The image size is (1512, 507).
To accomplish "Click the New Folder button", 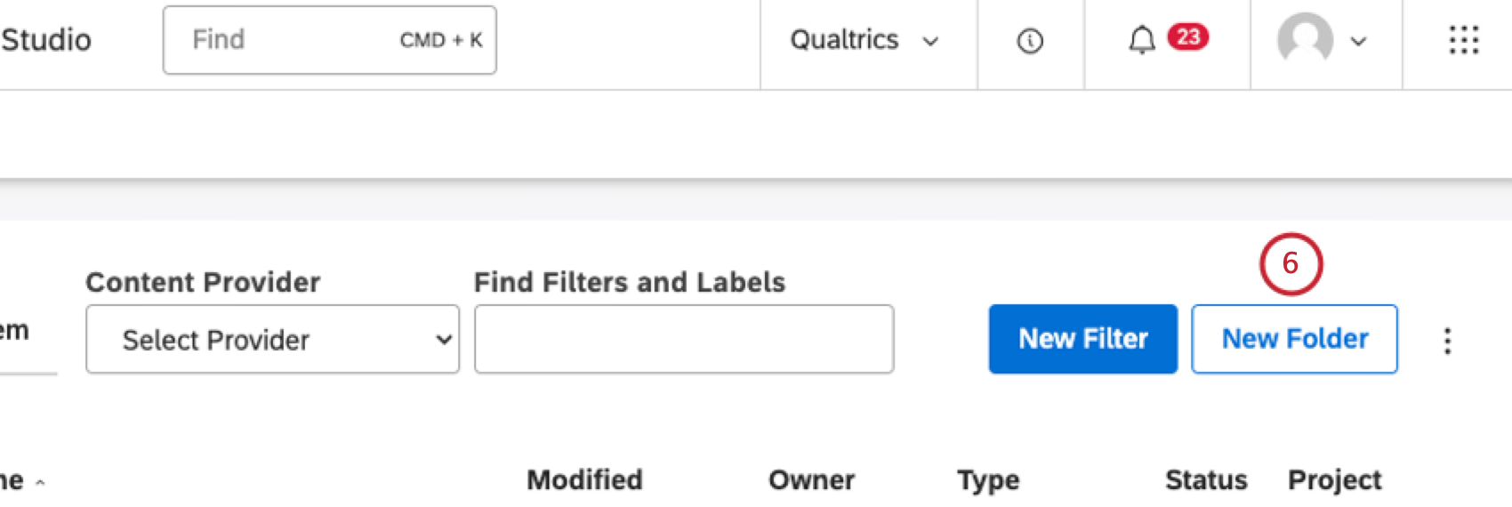I will pyautogui.click(x=1294, y=339).
